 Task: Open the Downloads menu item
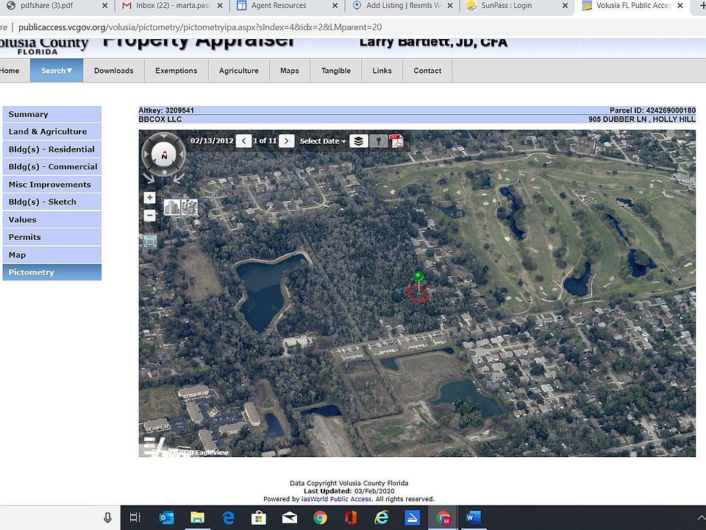point(114,71)
